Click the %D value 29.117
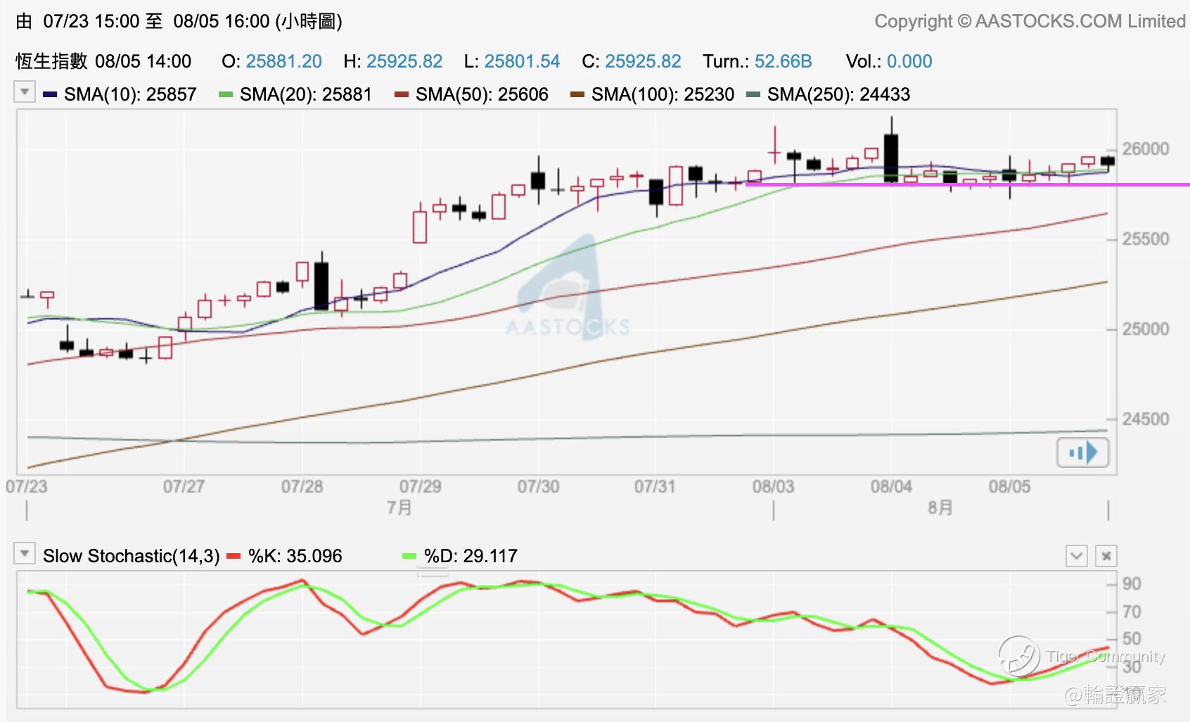This screenshot has height=722, width=1190. 490,556
